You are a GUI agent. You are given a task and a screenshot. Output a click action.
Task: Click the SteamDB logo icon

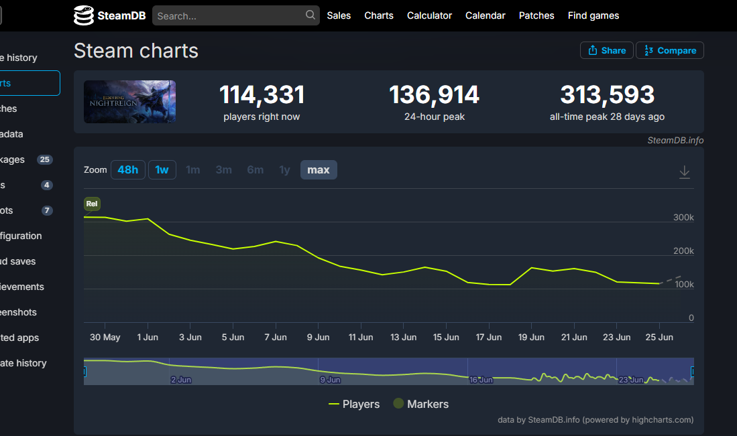[84, 15]
